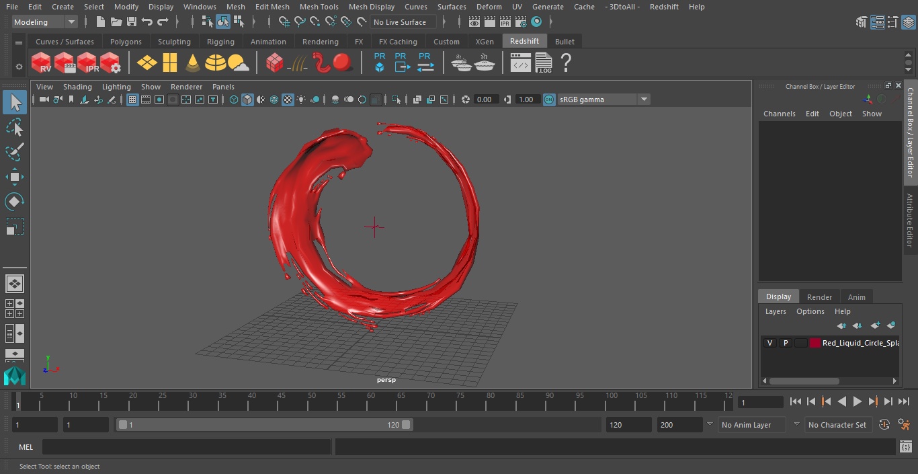Open the vertical Attribute Editor tab

[910, 221]
